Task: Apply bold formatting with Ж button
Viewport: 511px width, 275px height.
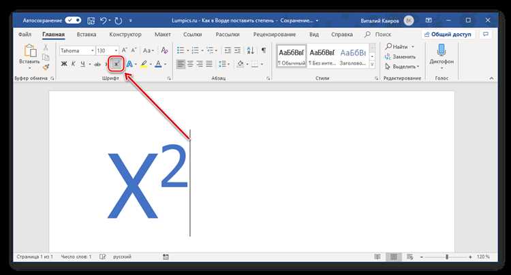Action: pos(64,64)
